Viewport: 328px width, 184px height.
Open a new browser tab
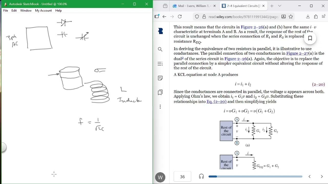272,6
